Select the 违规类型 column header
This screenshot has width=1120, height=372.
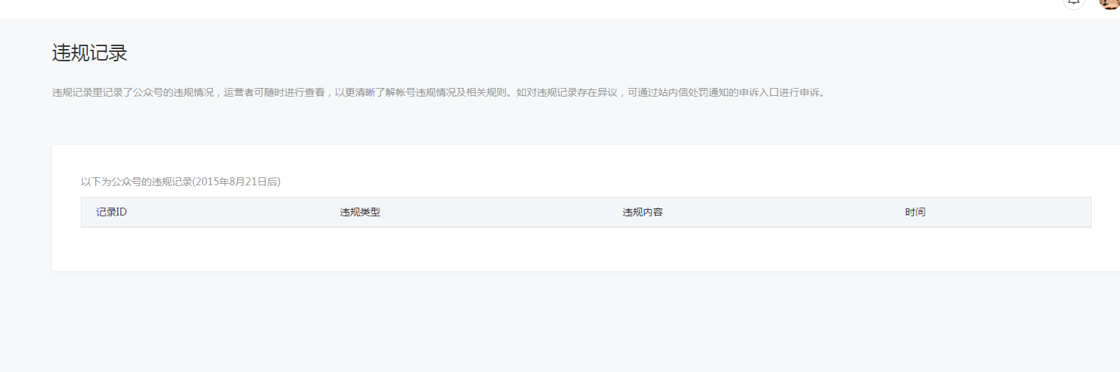coord(360,213)
